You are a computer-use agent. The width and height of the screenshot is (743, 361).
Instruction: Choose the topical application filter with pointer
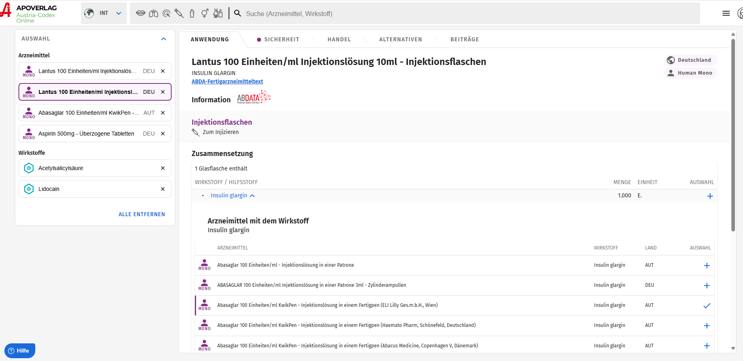(166, 13)
